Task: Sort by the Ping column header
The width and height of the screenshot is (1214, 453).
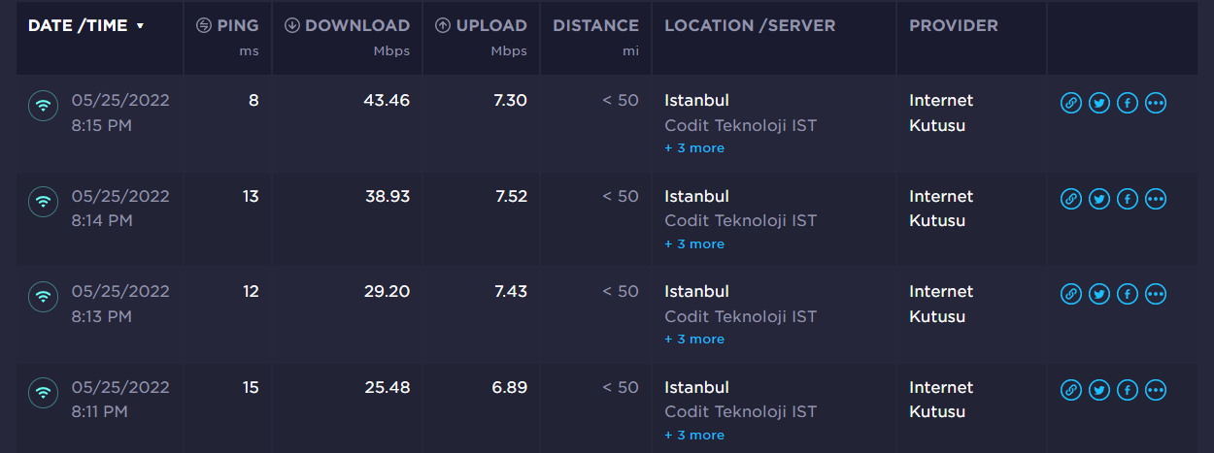Action: pyautogui.click(x=227, y=26)
